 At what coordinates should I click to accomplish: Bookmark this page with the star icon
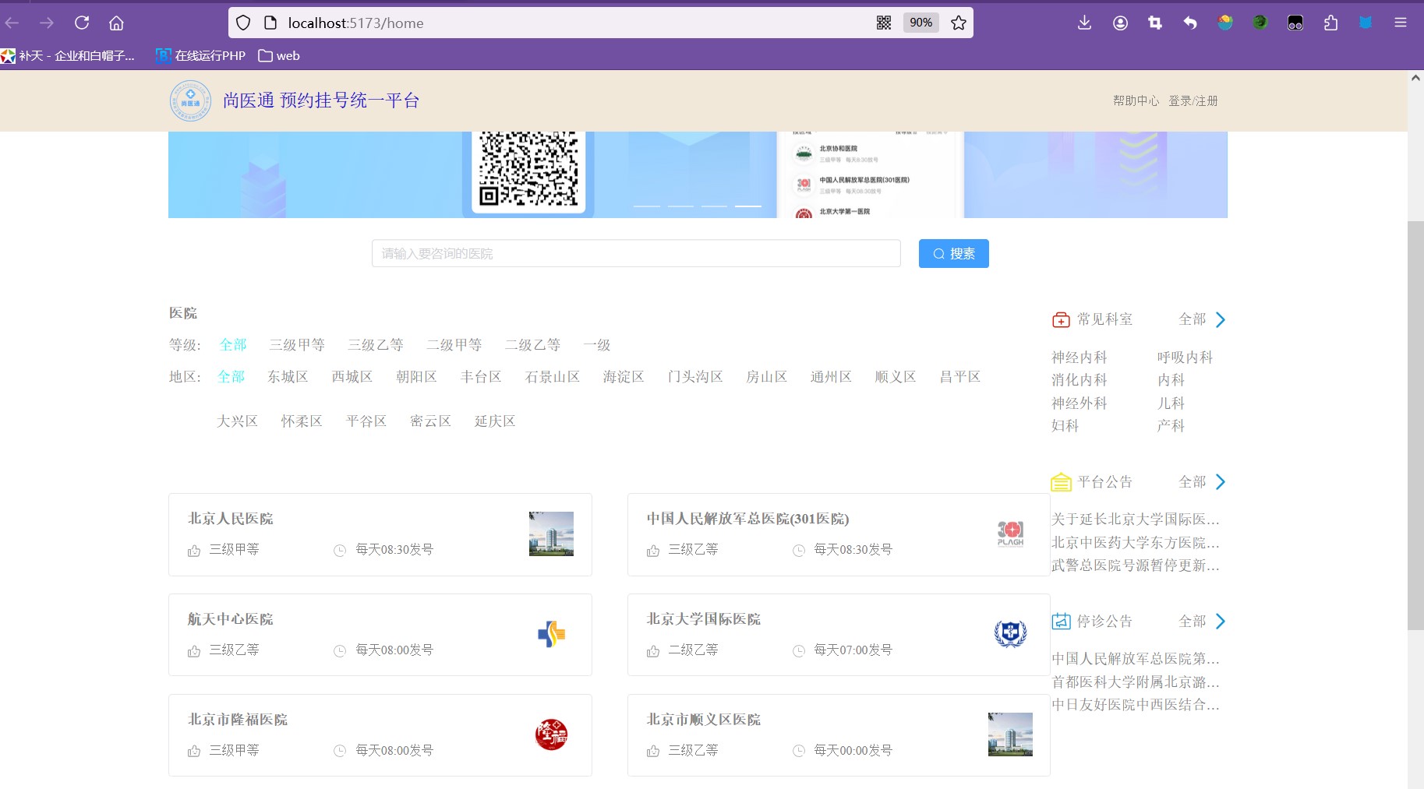959,23
